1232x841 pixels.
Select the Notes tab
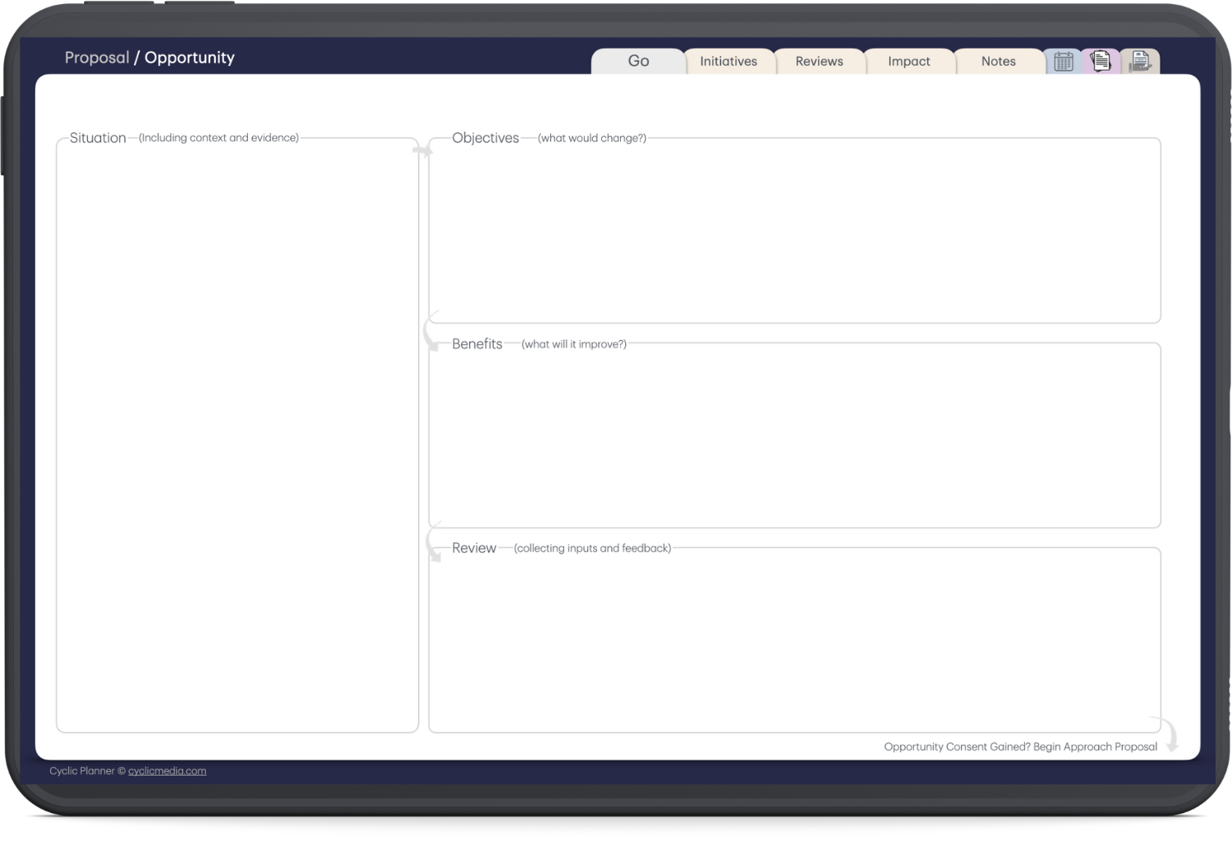998,61
